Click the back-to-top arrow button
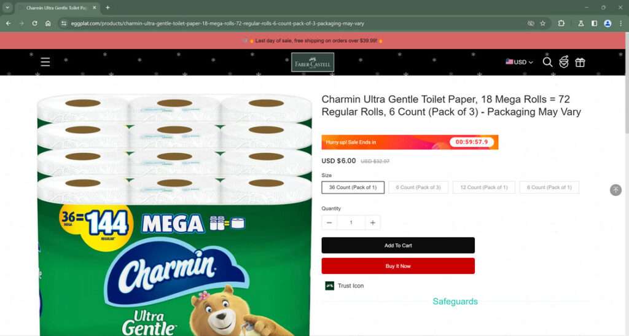 pyautogui.click(x=615, y=190)
